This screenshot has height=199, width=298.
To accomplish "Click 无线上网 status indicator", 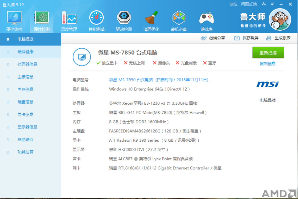I will coord(134,63).
